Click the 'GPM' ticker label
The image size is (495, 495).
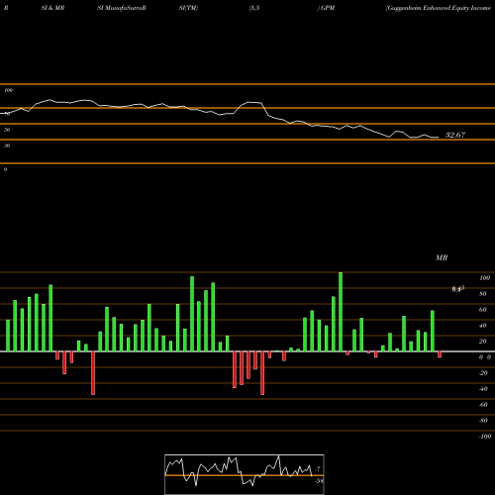(328, 8)
